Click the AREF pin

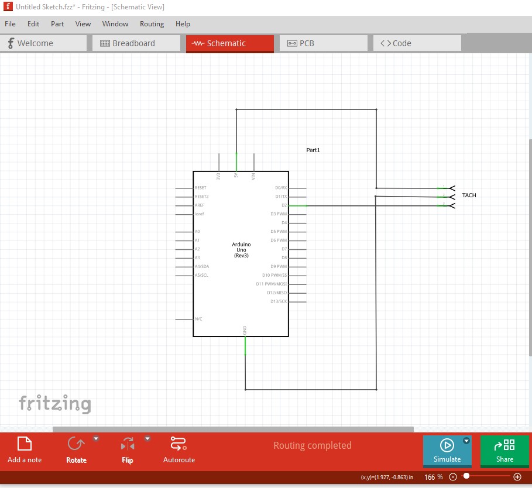pos(184,205)
